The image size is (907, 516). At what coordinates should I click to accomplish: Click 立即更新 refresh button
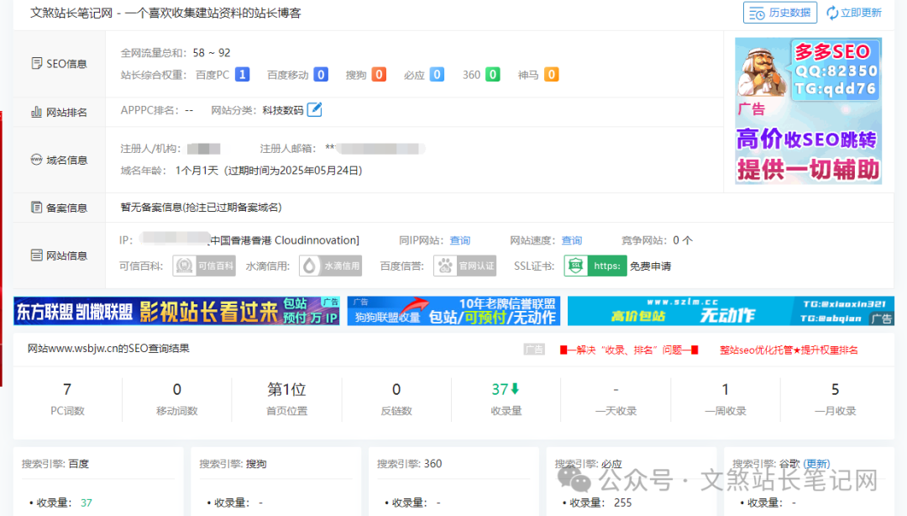(x=854, y=13)
